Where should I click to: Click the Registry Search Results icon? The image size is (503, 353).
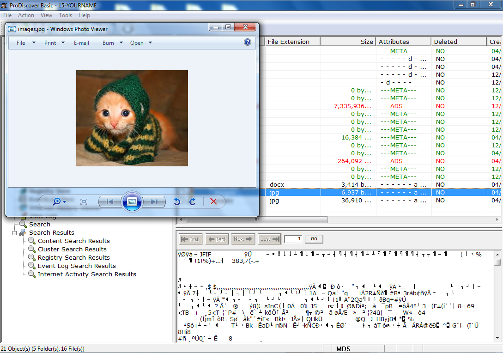(31, 257)
